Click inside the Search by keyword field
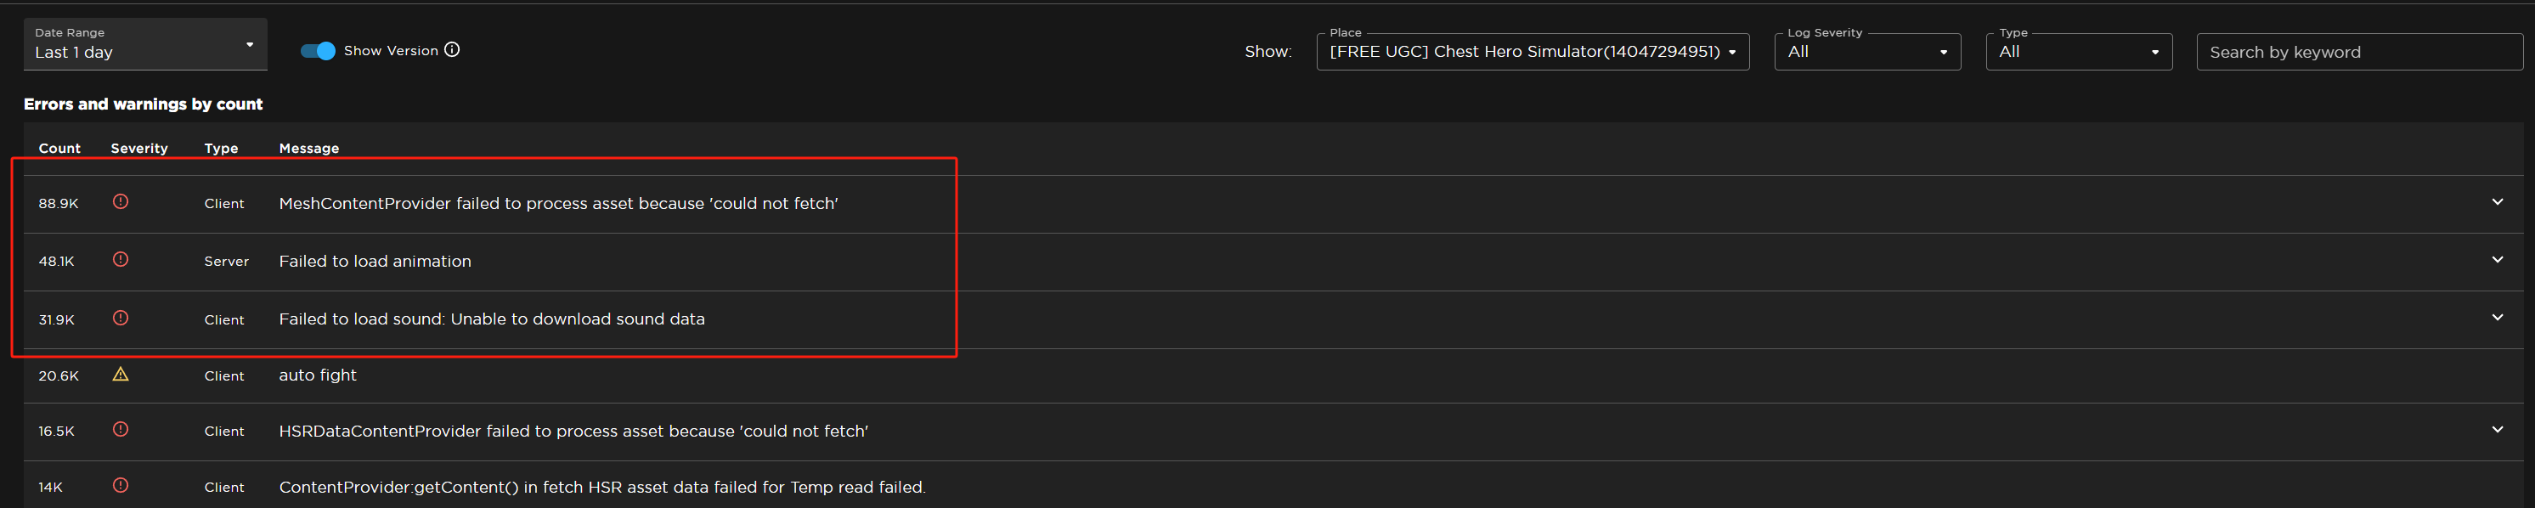This screenshot has width=2535, height=508. 2359,51
